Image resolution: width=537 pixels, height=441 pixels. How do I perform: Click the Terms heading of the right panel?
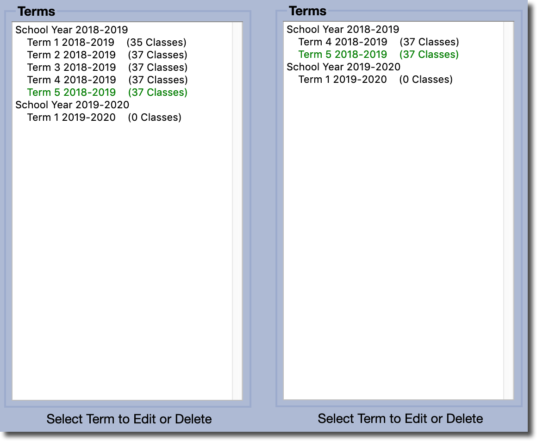coord(307,11)
